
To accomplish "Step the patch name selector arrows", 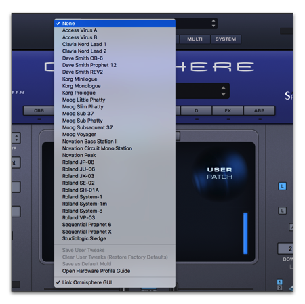I will click(x=223, y=91).
